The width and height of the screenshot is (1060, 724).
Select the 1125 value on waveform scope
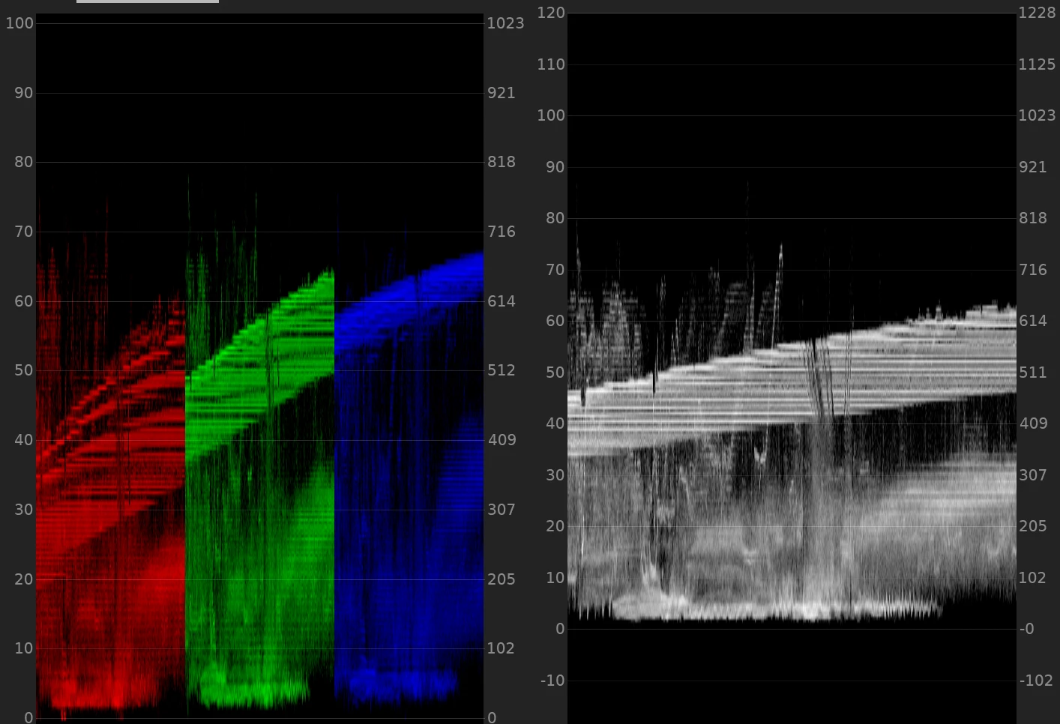1037,64
